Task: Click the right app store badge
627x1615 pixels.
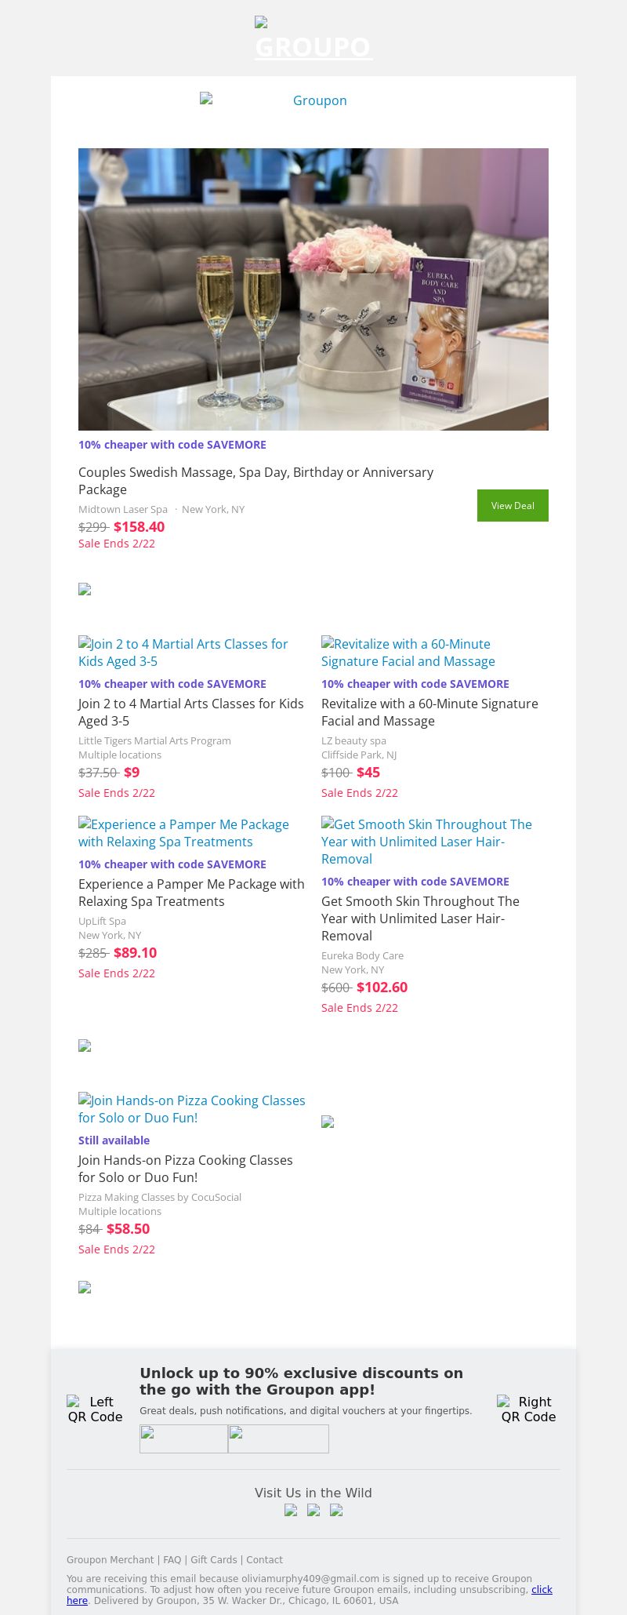Action: [278, 1439]
